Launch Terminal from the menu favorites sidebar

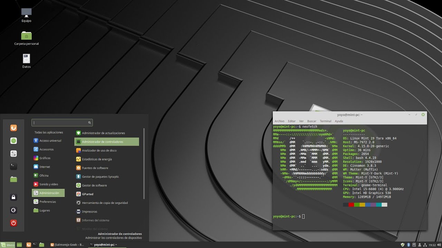[13, 166]
